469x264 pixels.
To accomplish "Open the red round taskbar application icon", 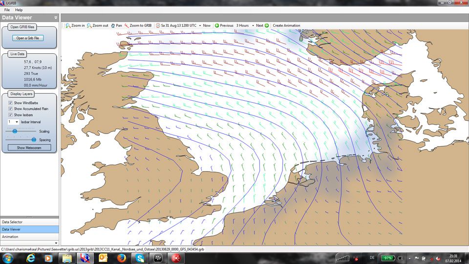I will coord(176,258).
